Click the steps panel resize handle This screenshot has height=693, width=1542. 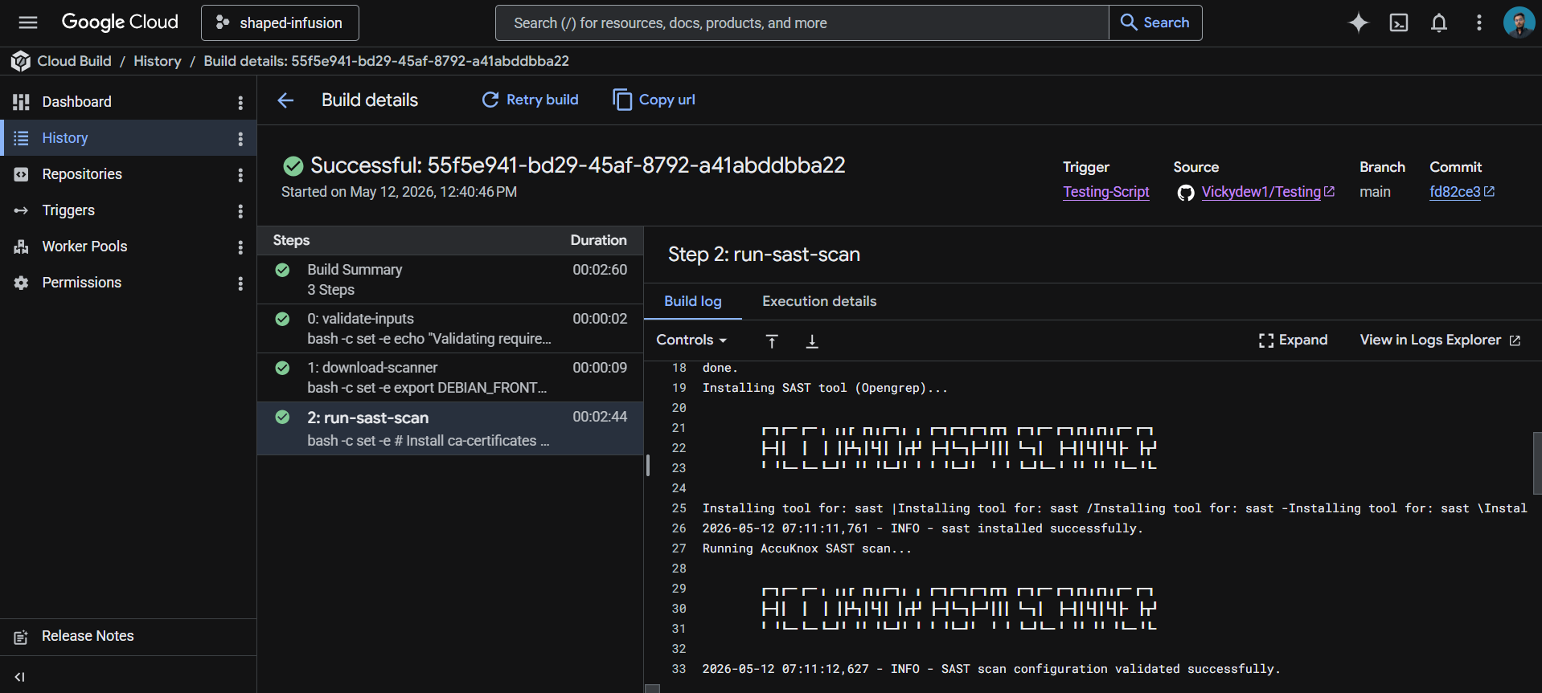click(x=647, y=465)
